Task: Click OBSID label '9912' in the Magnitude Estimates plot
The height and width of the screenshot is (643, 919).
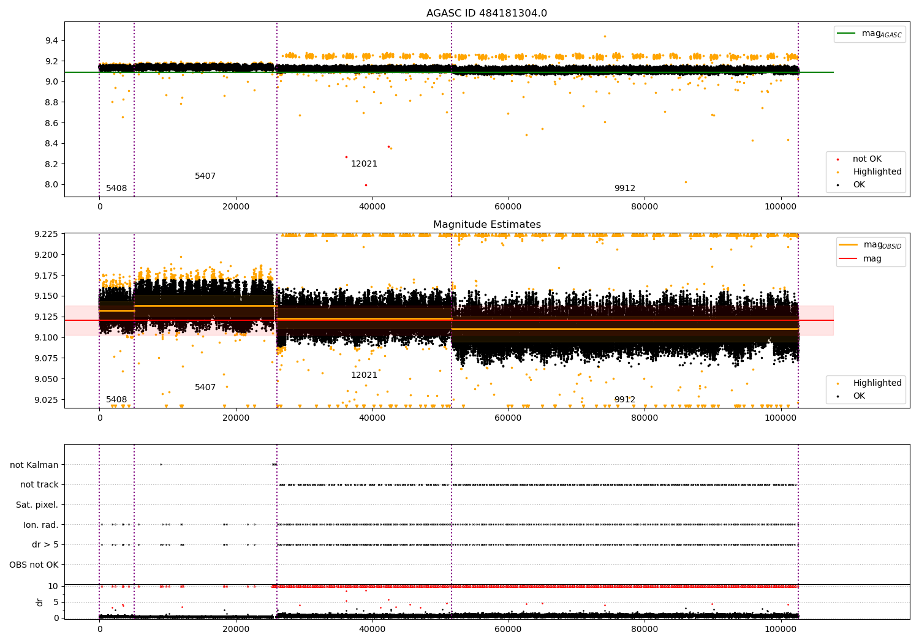Action: (625, 399)
